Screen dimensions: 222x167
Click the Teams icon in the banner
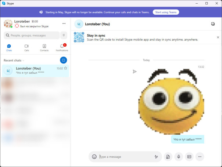click(41, 12)
